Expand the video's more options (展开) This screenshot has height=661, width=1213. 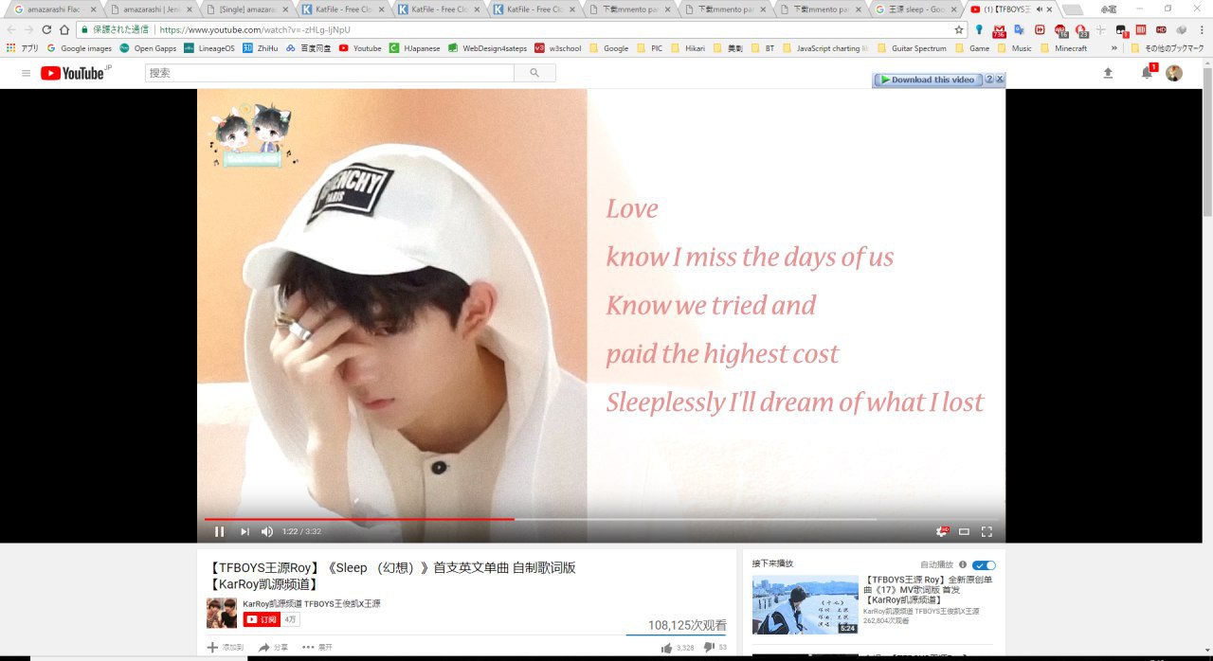coord(317,648)
